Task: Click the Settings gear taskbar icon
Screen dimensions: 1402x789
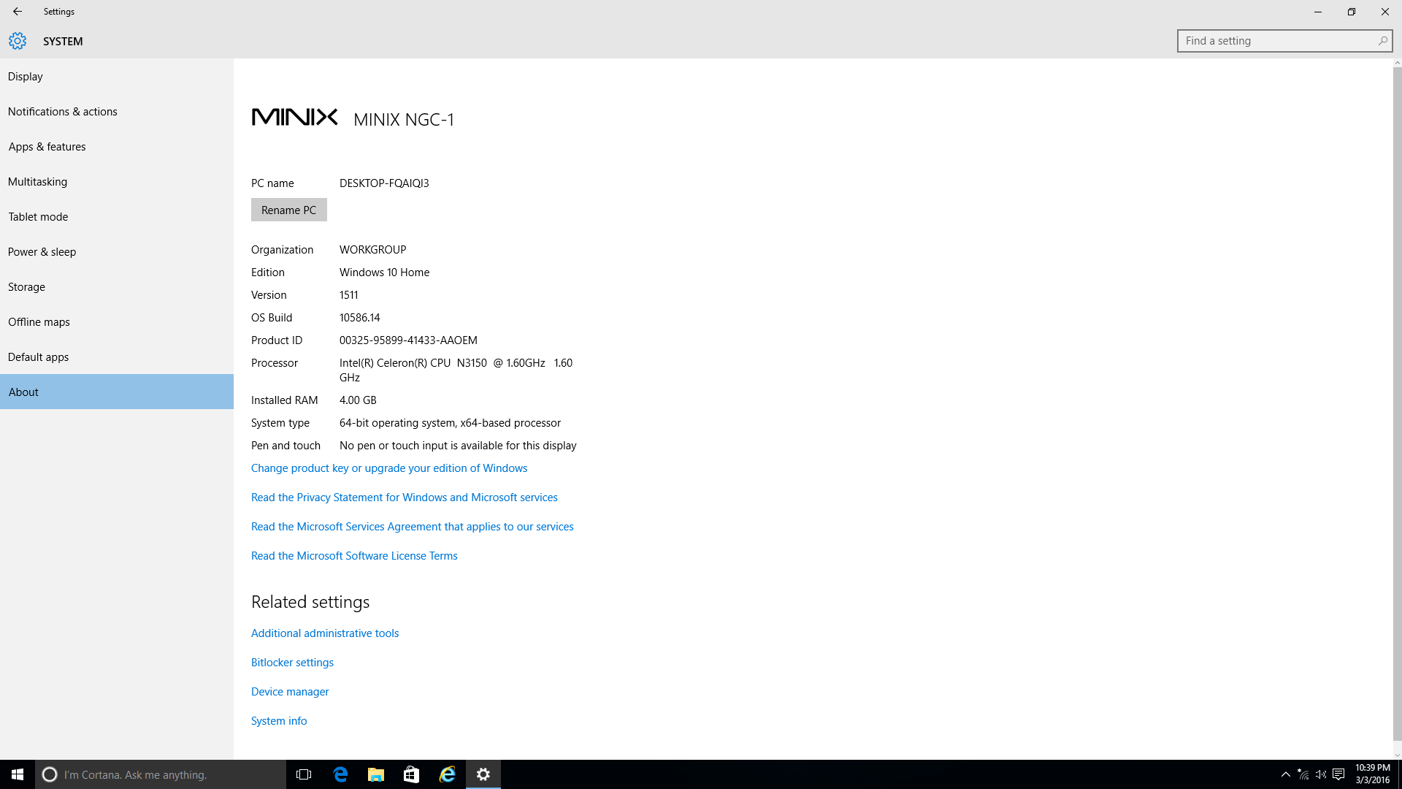Action: (x=483, y=774)
